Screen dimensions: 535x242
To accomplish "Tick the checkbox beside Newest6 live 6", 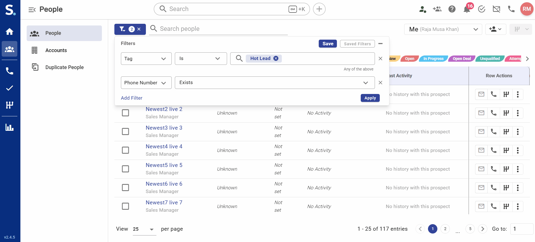I will (x=125, y=188).
